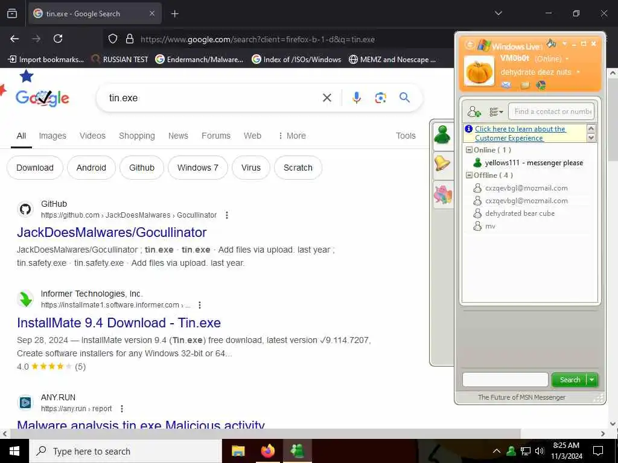618x463 pixels.
Task: Close the tin.exe Google Search tab
Action: [151, 13]
